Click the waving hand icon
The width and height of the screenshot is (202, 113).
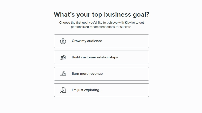(x=63, y=57)
